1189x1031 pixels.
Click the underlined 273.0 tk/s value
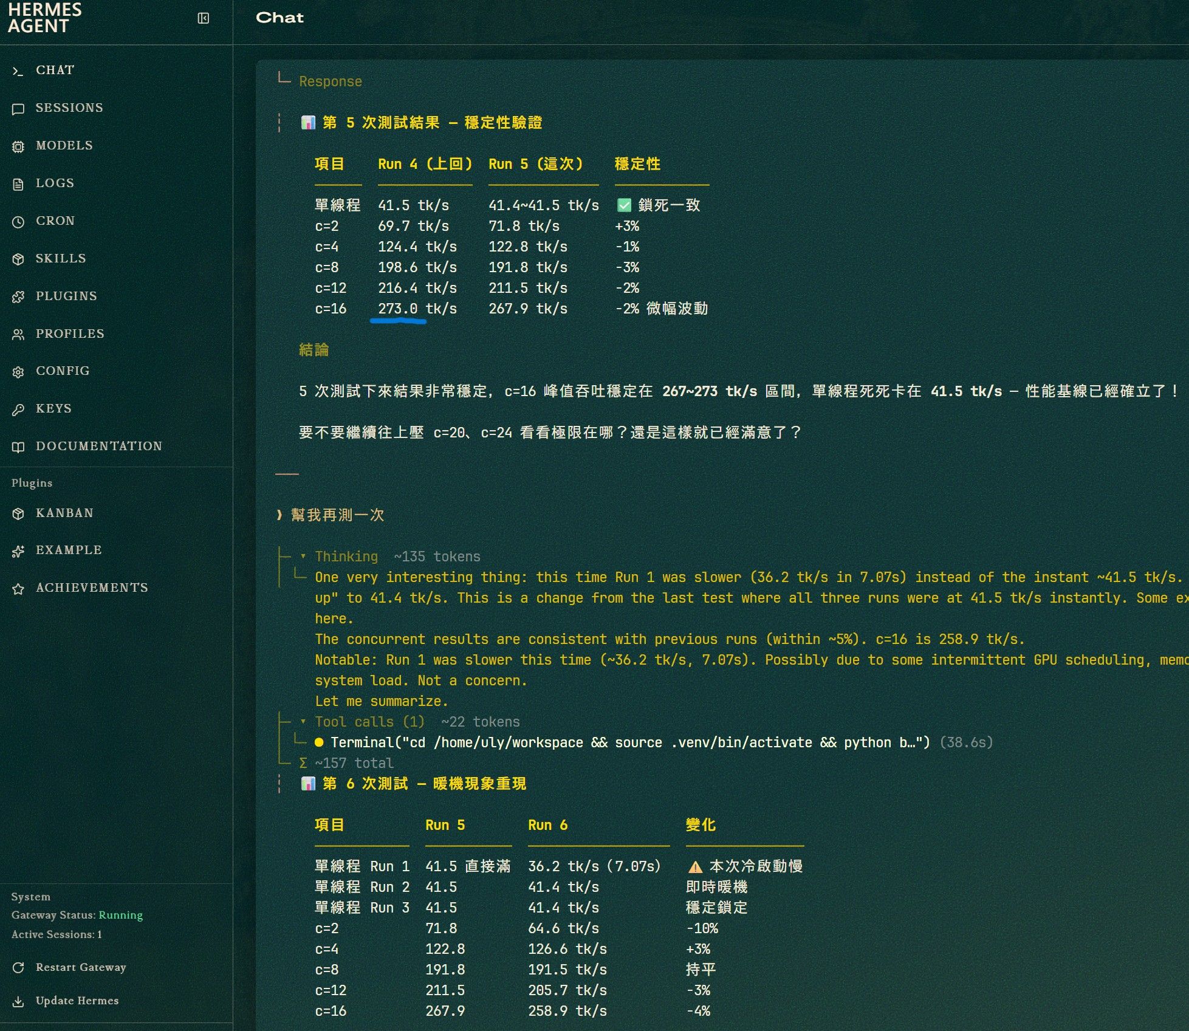(417, 309)
